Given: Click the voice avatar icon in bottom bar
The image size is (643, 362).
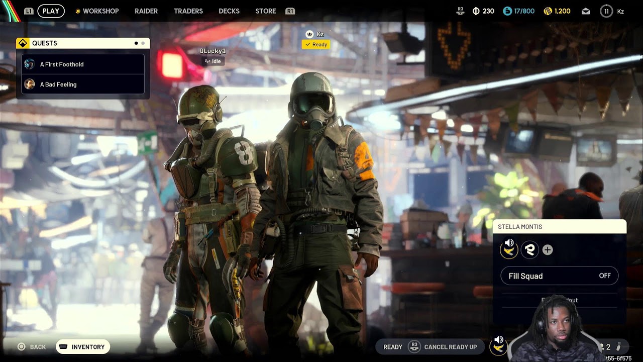Looking at the screenshot, I should pyautogui.click(x=499, y=346).
